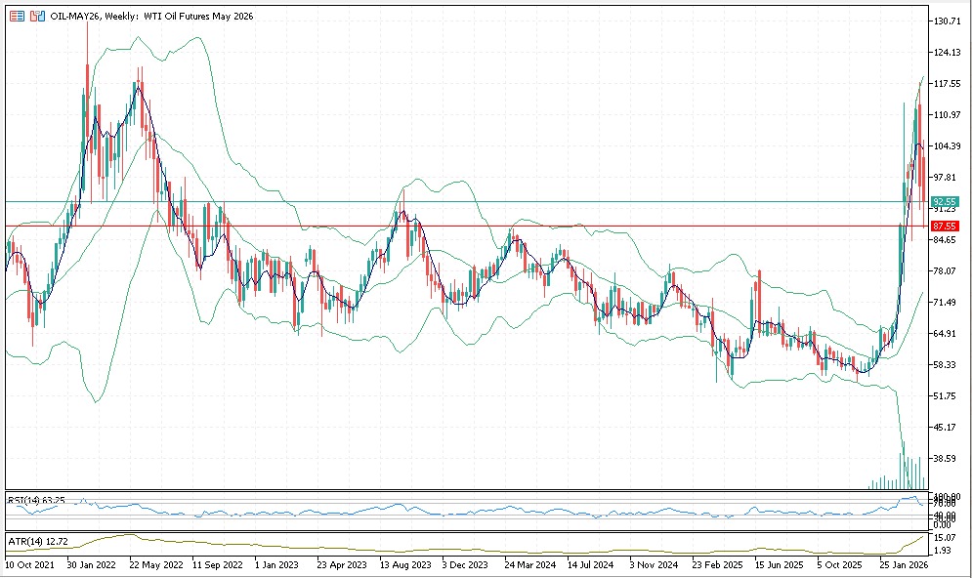Viewport: 972px width, 578px height.
Task: Click the 22 May 2022 date label
Action: 156,564
